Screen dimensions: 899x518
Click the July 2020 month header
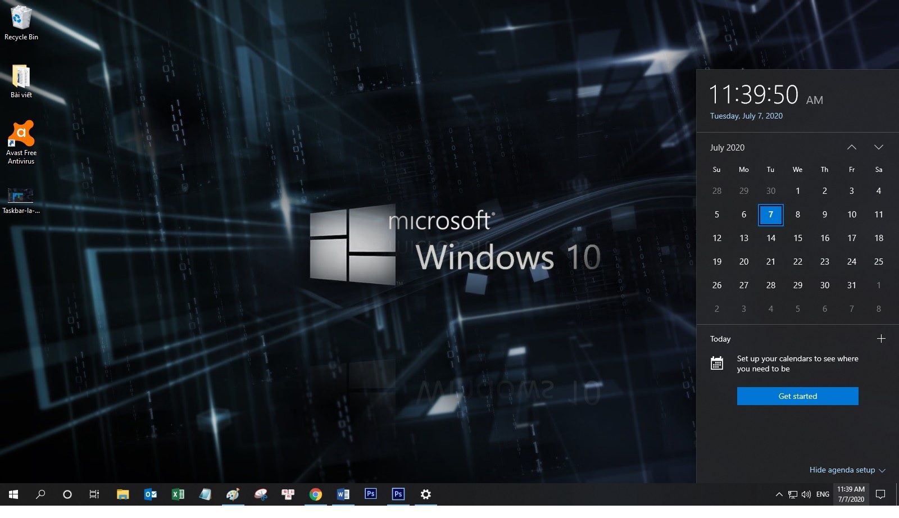(727, 147)
